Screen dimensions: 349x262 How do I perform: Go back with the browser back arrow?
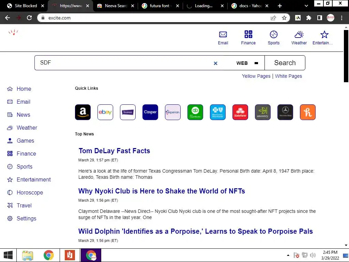point(7,18)
